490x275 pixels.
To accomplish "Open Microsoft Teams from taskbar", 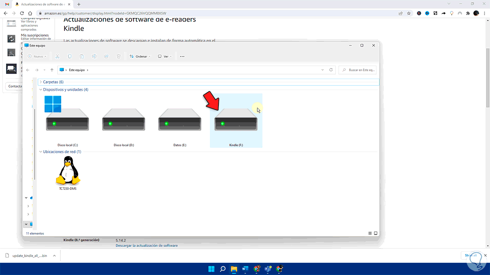I will (x=268, y=269).
